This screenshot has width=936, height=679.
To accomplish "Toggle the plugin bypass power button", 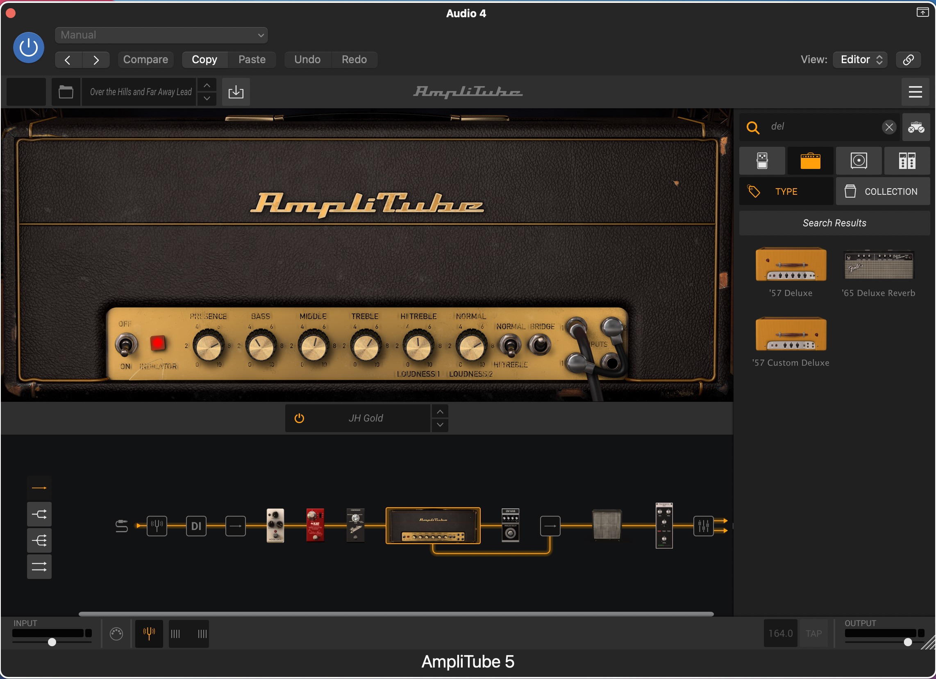I will [28, 48].
